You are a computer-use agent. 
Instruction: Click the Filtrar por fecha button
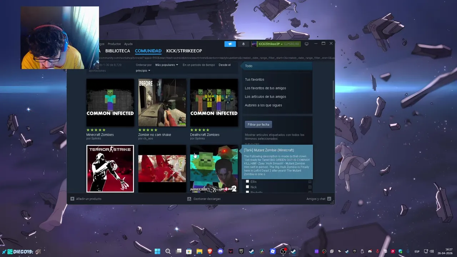point(258,125)
